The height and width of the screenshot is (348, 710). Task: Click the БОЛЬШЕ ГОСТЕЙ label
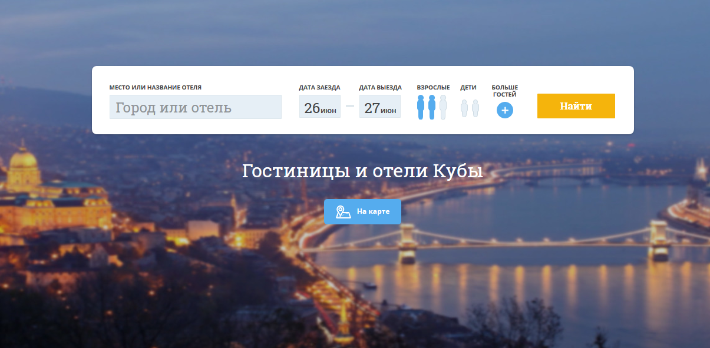click(x=505, y=91)
